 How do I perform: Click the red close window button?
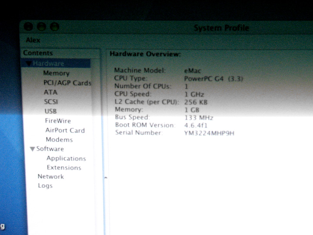(x=28, y=27)
